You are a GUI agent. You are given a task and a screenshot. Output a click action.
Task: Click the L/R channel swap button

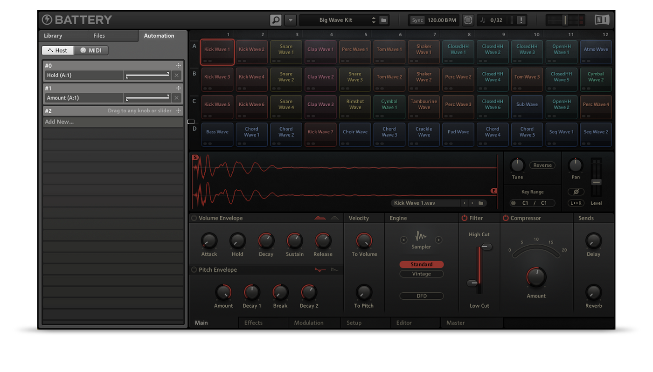(x=576, y=203)
